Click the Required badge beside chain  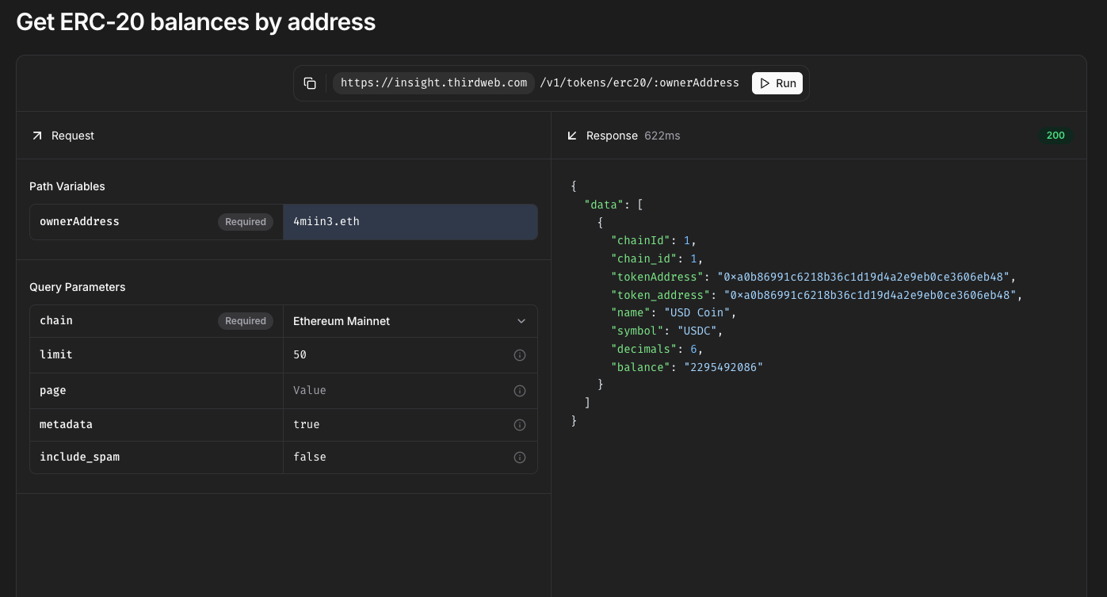(x=246, y=321)
